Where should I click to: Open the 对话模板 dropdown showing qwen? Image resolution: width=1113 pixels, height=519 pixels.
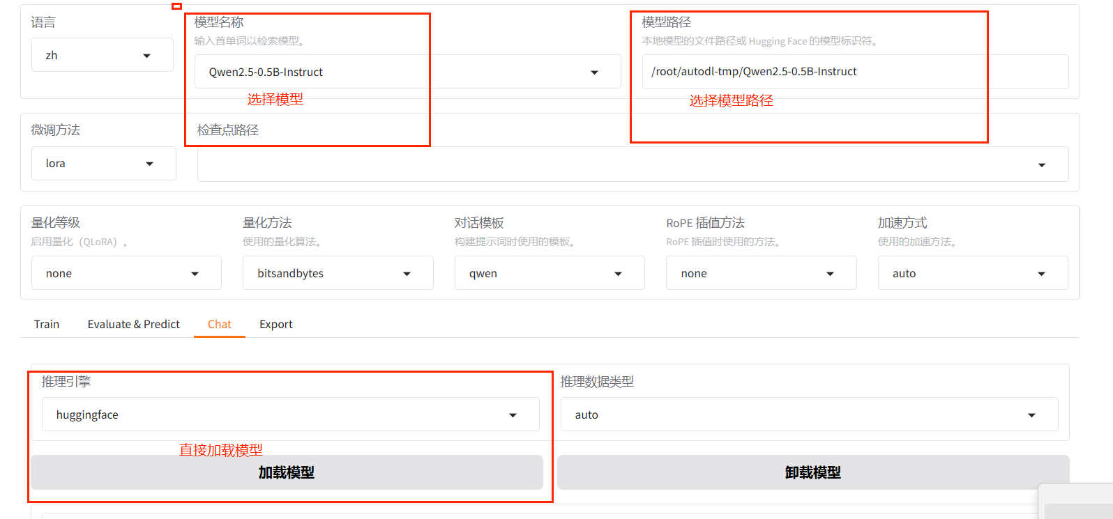point(549,274)
